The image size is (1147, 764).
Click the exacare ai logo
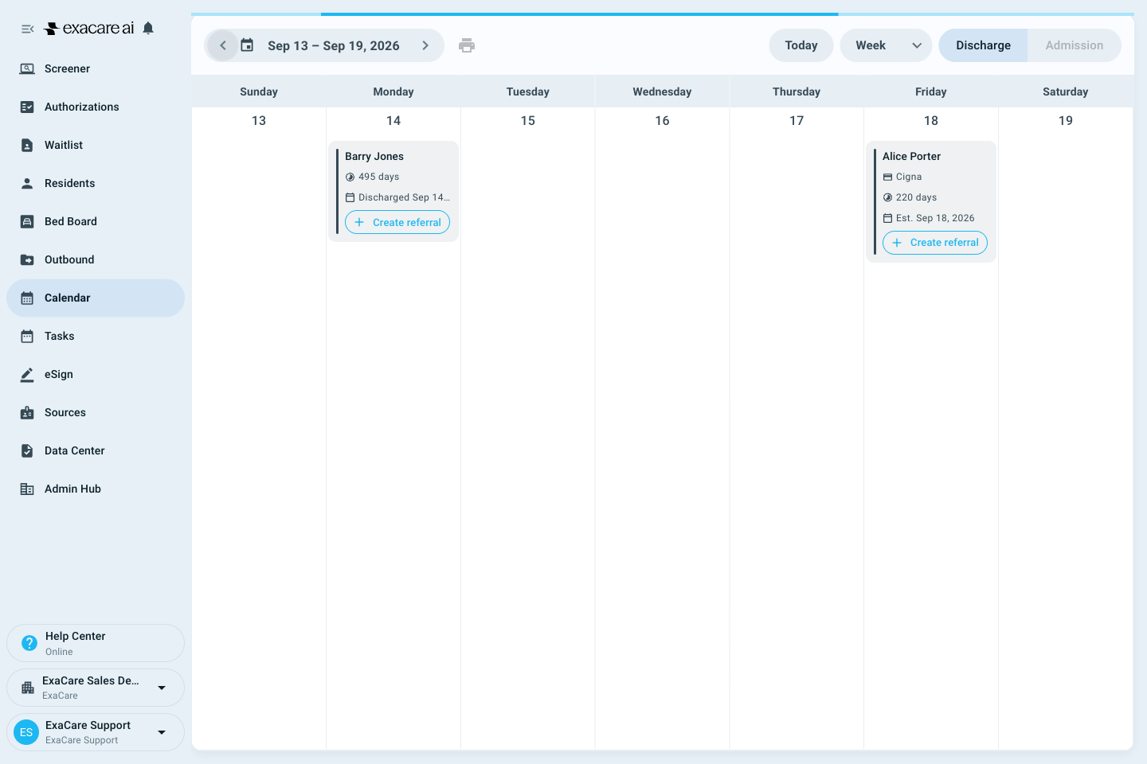tap(89, 29)
